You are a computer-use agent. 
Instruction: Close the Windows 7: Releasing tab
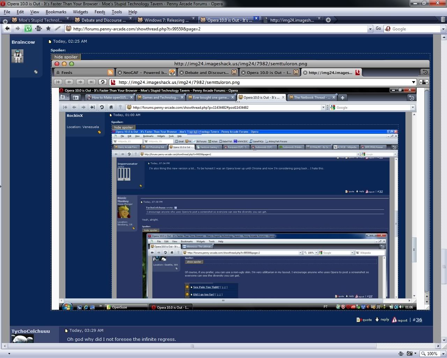(x=193, y=18)
